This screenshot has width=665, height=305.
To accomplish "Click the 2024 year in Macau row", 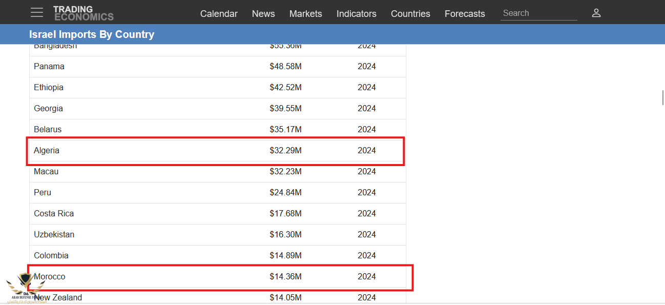I will (x=367, y=172).
